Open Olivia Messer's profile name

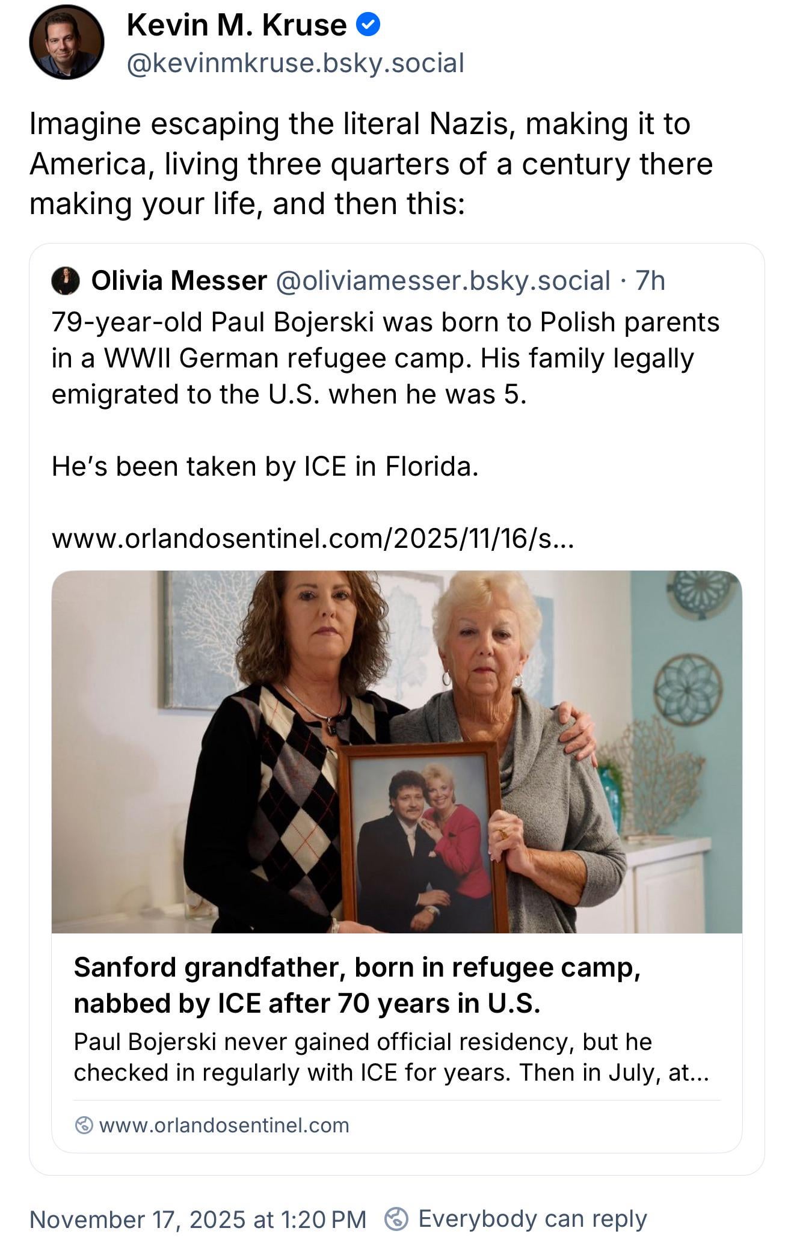179,281
